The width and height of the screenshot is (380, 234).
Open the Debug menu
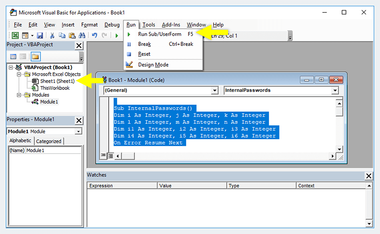click(x=112, y=25)
